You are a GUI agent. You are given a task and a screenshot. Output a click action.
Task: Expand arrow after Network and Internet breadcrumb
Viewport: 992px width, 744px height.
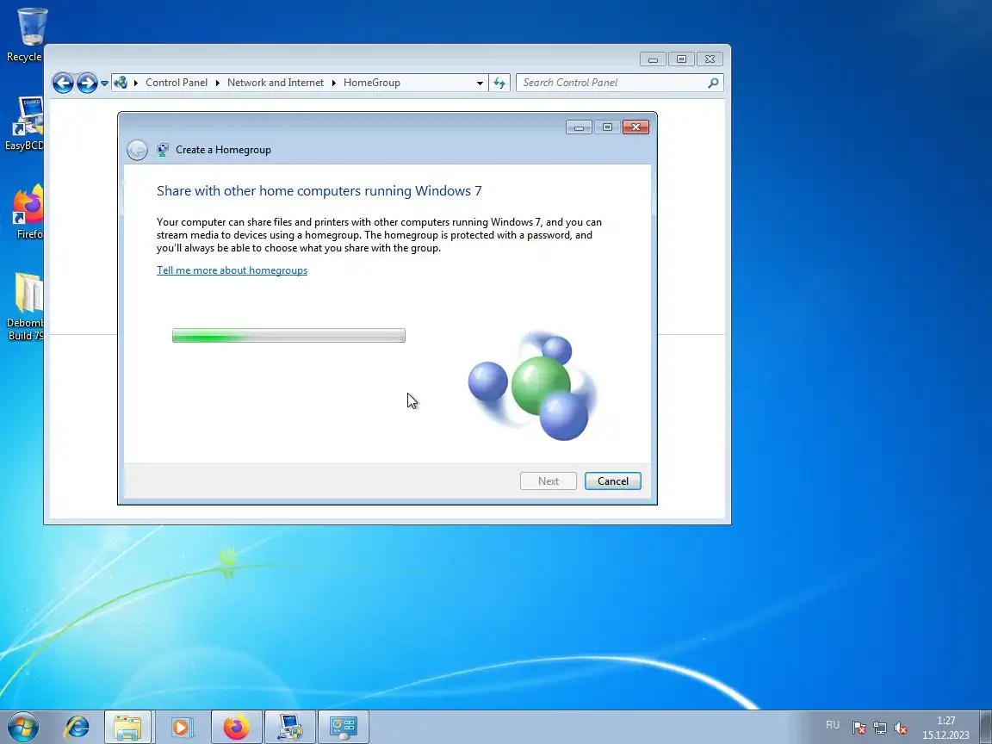(333, 83)
